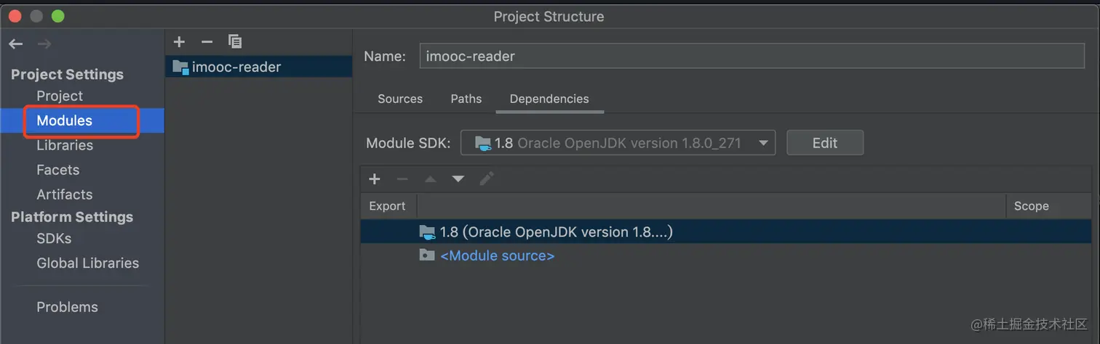Image resolution: width=1100 pixels, height=344 pixels.
Task: Select the 1.8 Oracle OpenJDK dependency row
Action: click(x=556, y=232)
